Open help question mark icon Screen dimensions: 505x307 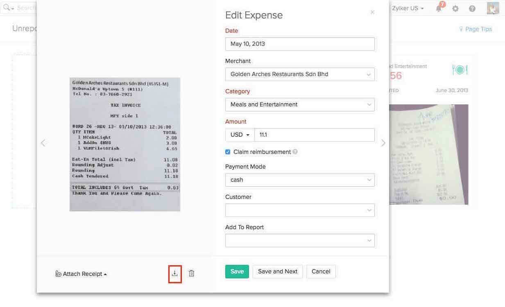(x=472, y=8)
